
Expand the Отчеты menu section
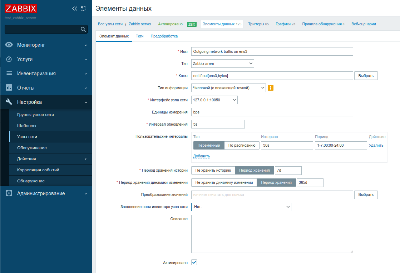point(46,87)
